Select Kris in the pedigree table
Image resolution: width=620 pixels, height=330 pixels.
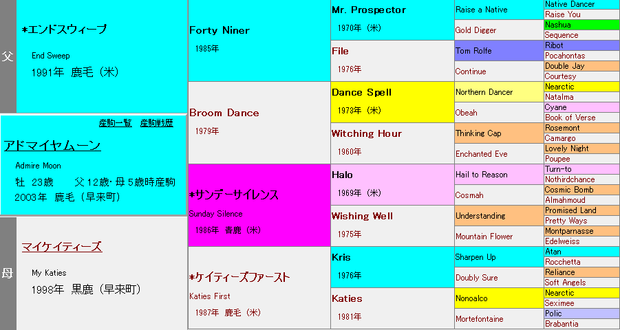pos(341,257)
